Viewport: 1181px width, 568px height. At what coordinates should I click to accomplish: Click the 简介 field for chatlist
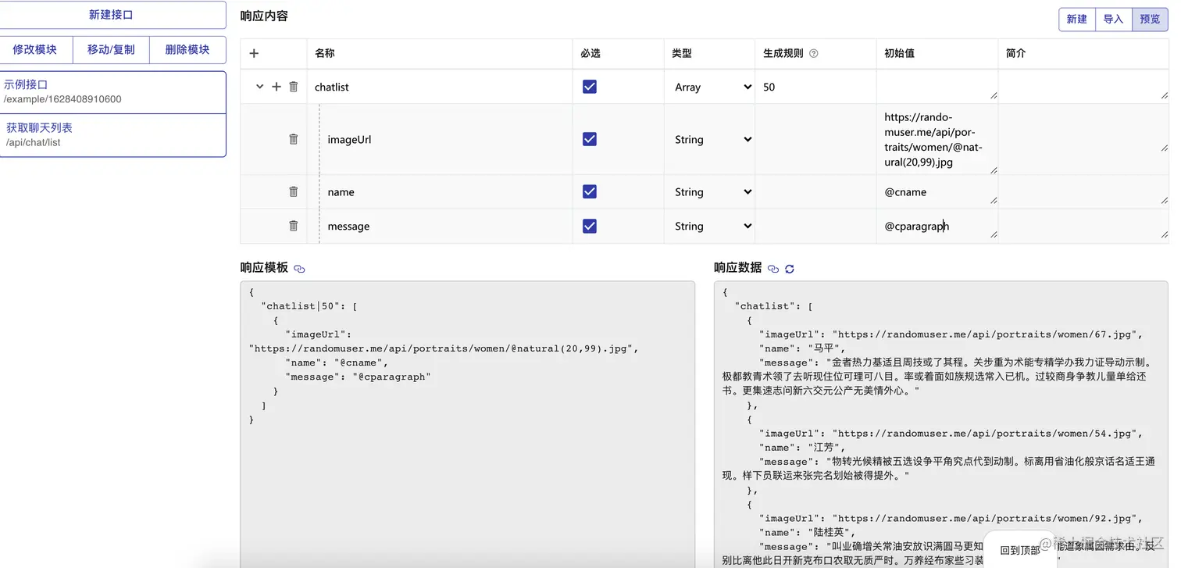click(1083, 87)
